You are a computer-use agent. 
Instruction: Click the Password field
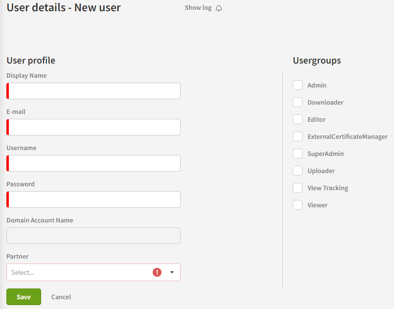coord(94,199)
